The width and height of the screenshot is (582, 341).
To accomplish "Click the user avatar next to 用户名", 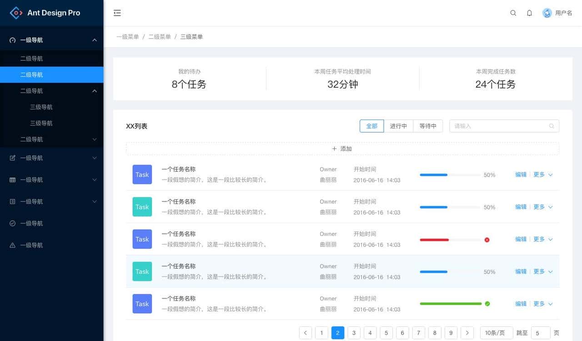I will click(547, 13).
